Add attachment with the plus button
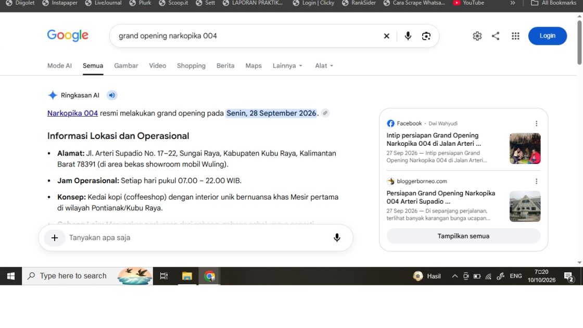 pyautogui.click(x=55, y=237)
